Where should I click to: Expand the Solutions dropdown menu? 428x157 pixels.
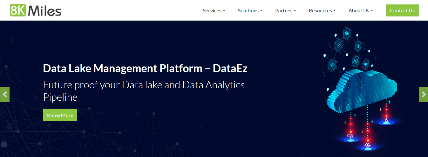pos(250,10)
